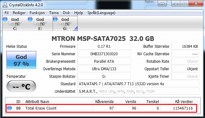
Task: Click the Rotation Rate Ukjent field
Action: [x=185, y=61]
